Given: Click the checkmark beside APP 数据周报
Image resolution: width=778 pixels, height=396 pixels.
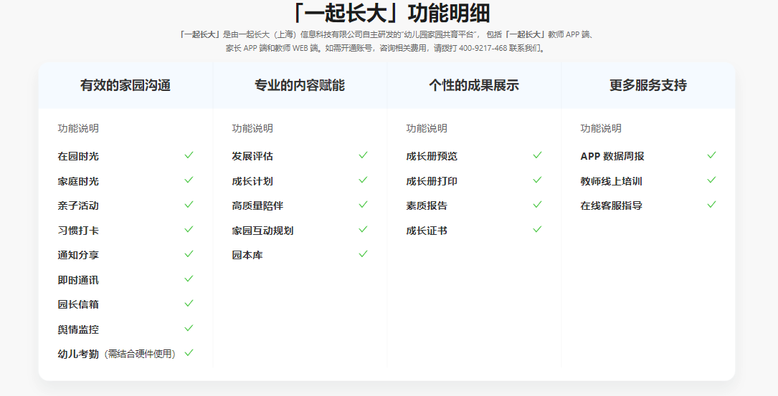Looking at the screenshot, I should [x=711, y=155].
